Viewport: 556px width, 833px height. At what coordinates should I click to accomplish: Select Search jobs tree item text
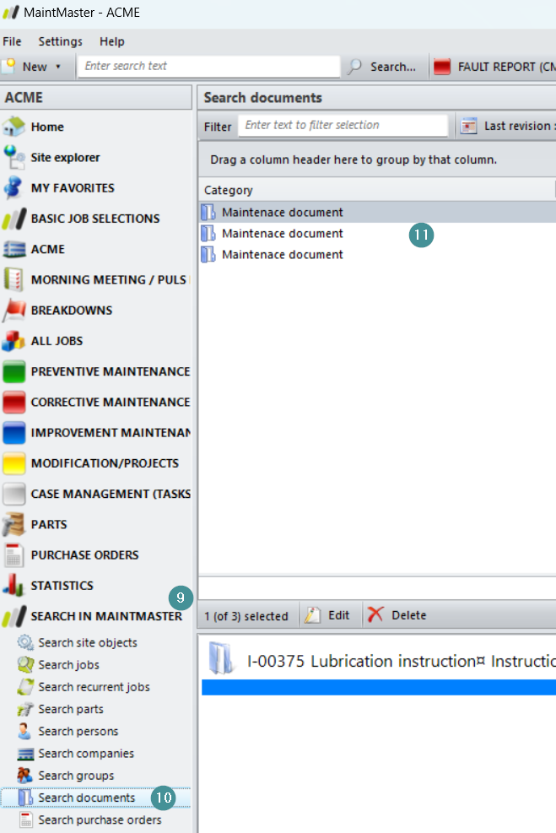click(x=68, y=664)
